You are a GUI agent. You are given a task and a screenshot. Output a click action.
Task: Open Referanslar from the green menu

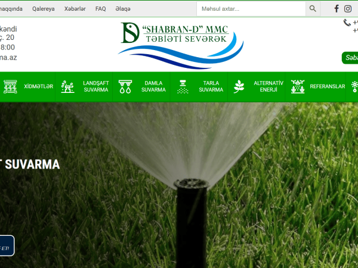(327, 86)
